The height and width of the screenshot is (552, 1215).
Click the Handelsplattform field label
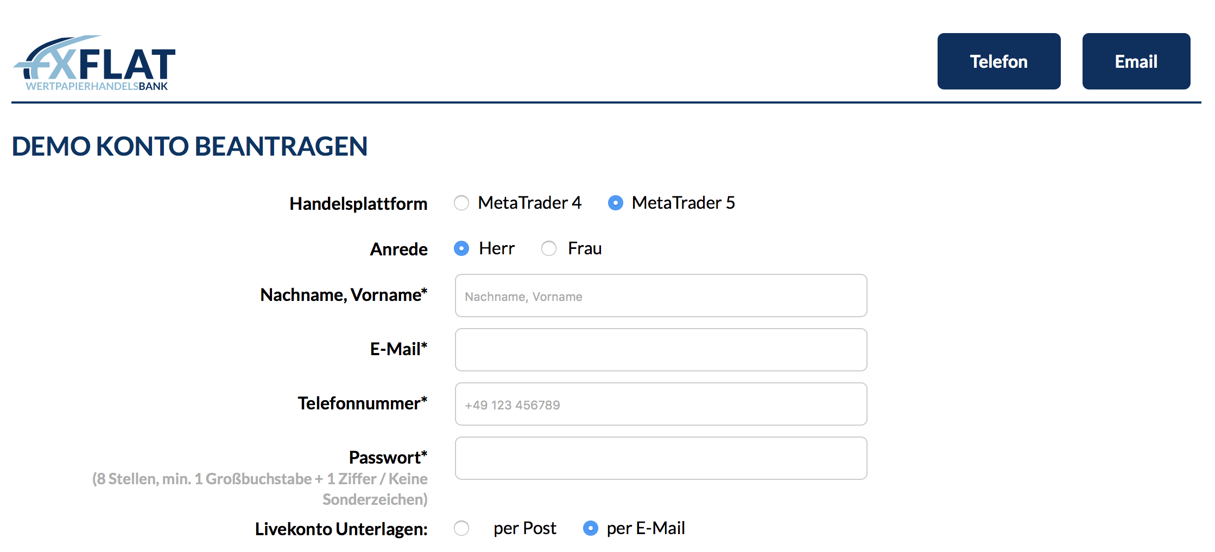tap(358, 204)
